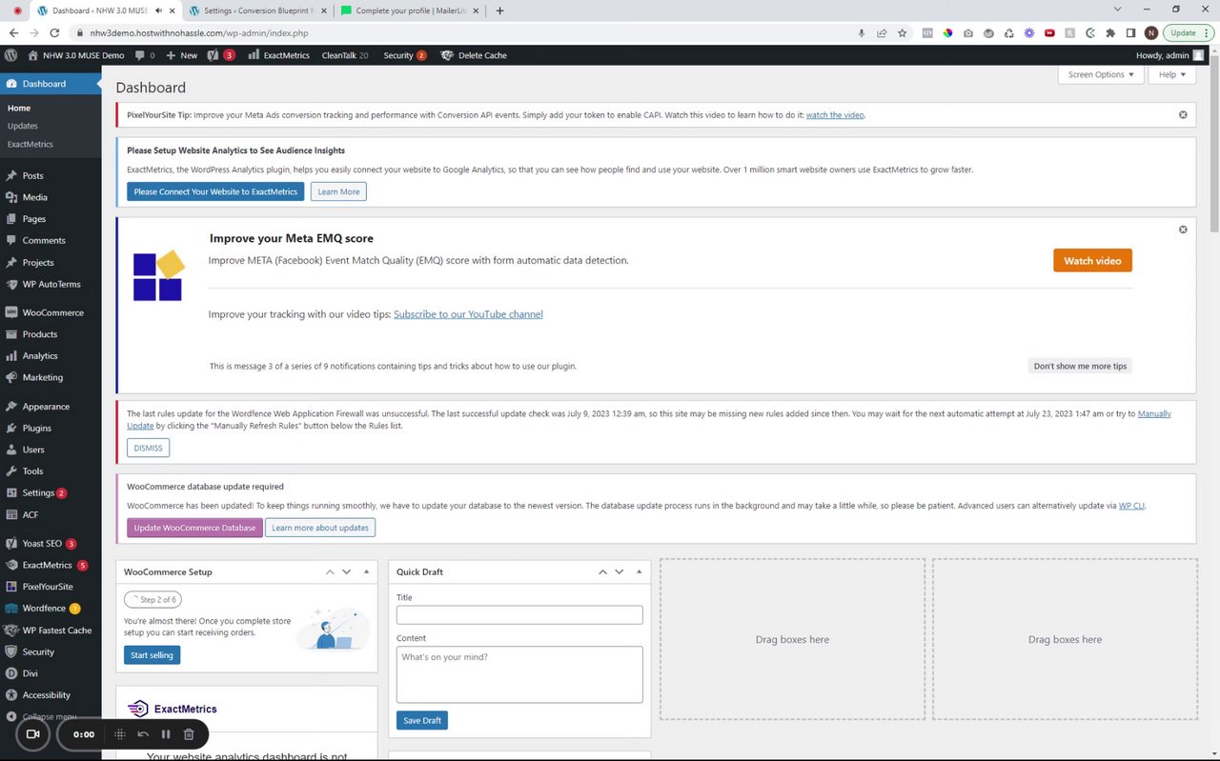This screenshot has height=761, width=1220.
Task: Click the browser Reload button
Action: pos(54,32)
